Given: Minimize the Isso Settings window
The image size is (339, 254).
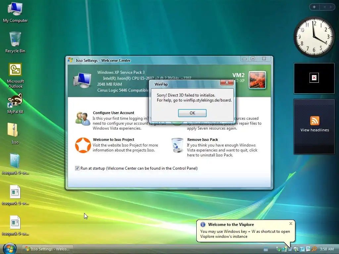Looking at the screenshot, I should coord(245,59).
